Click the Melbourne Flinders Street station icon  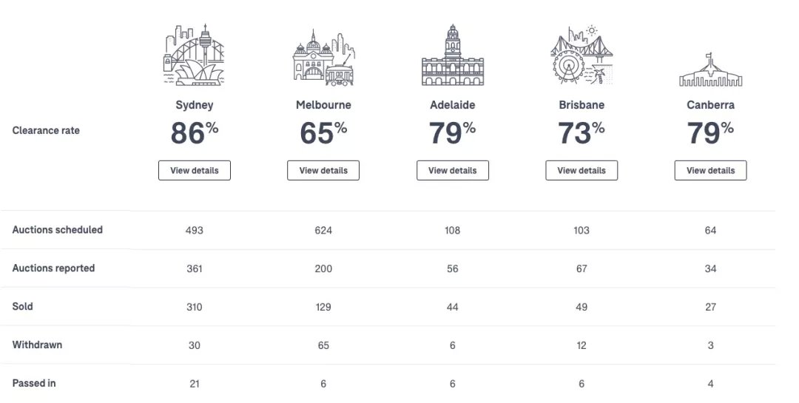[323, 58]
